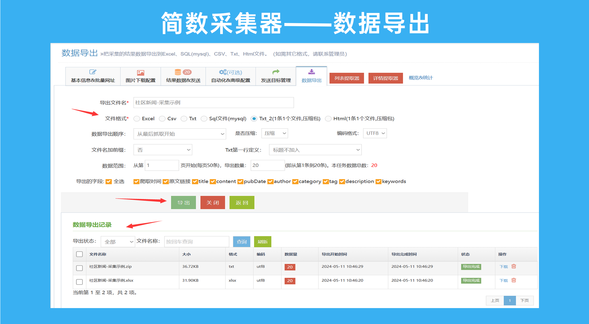Viewport: 589px width, 324px height.
Task: Click the orange 20 badge on 结果数据&发送 tab
Action: [x=187, y=72]
